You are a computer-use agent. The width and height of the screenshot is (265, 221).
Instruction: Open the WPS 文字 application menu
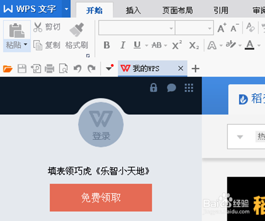[x=31, y=8]
